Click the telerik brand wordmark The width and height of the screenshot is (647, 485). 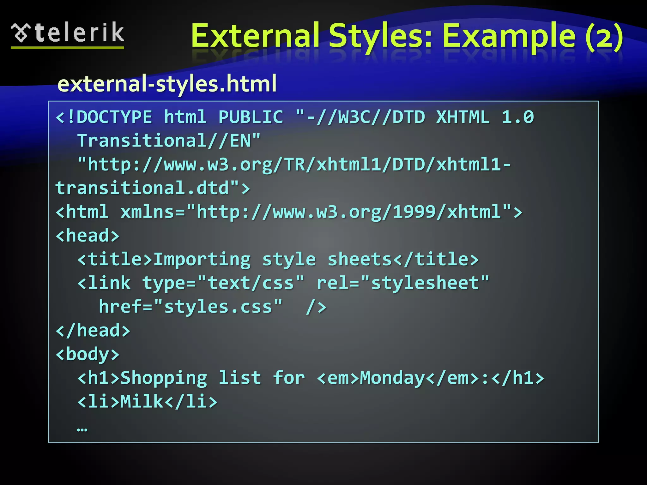80,32
